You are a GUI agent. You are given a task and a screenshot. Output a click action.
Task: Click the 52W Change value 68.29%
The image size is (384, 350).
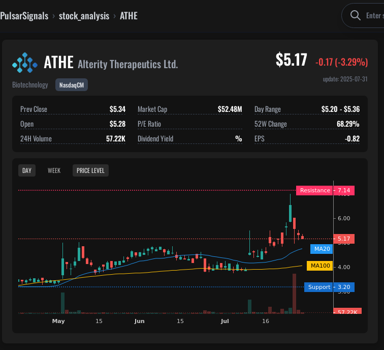click(x=348, y=124)
